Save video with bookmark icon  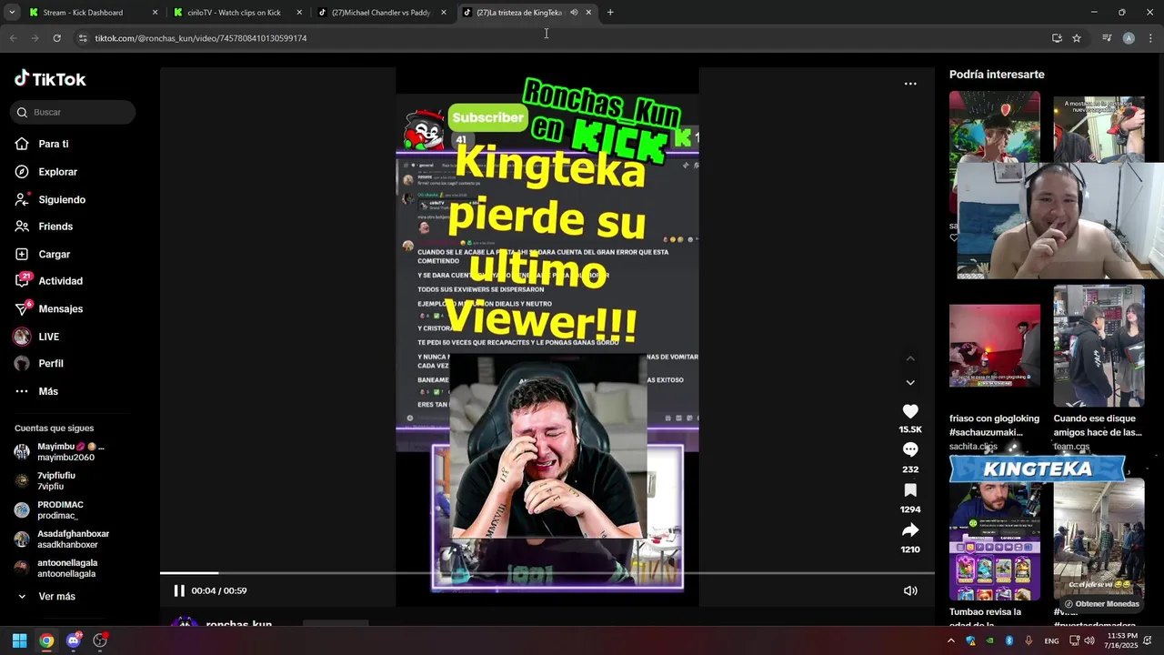(x=910, y=490)
